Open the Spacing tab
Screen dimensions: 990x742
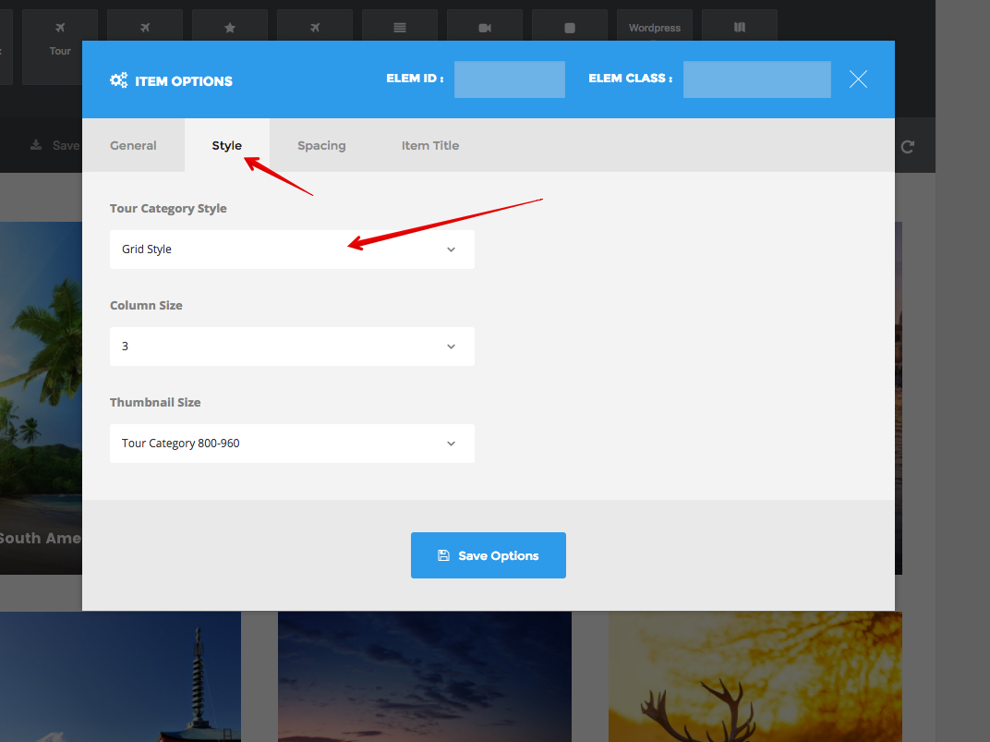[x=321, y=145]
